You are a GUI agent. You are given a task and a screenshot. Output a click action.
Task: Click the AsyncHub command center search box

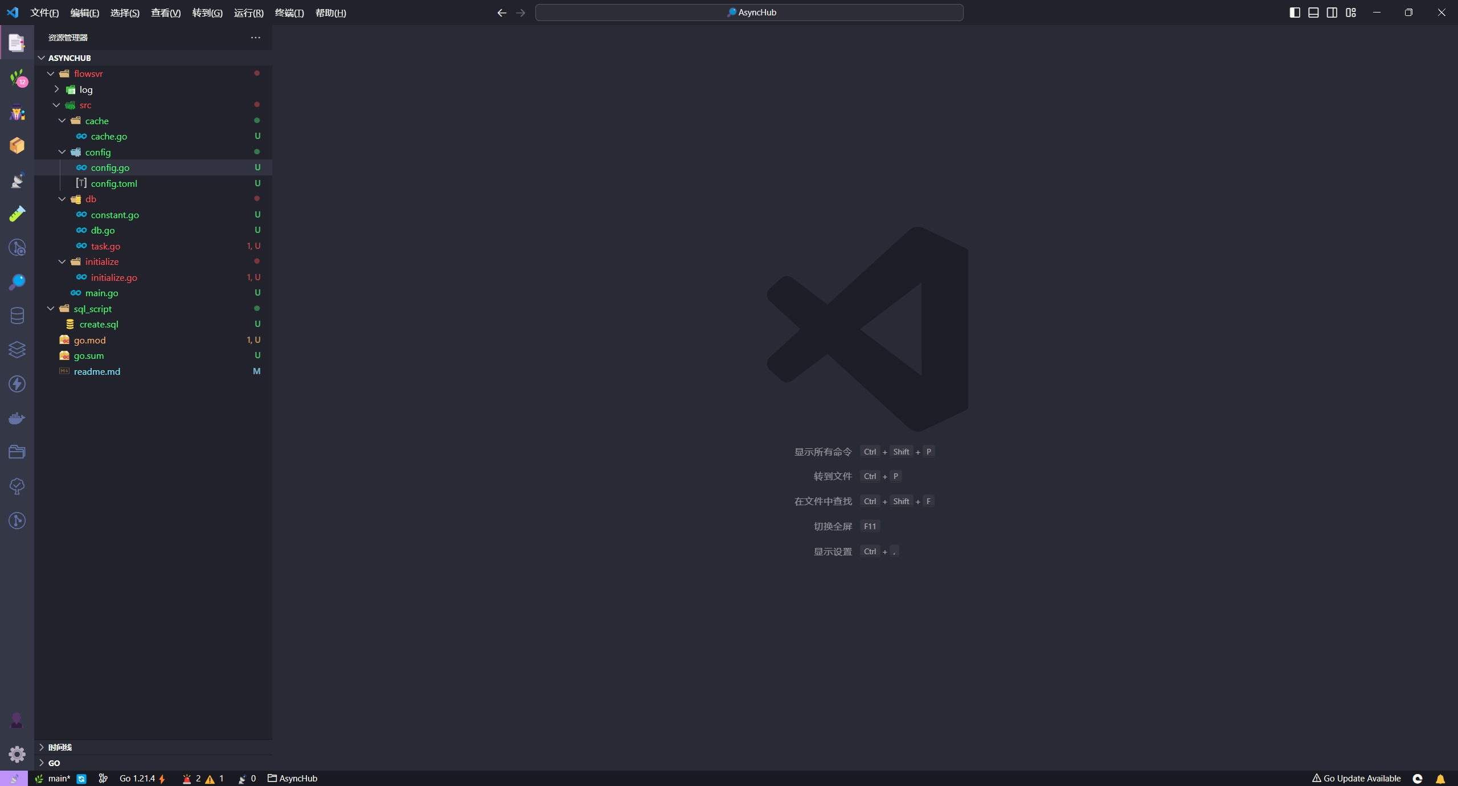pyautogui.click(x=749, y=13)
